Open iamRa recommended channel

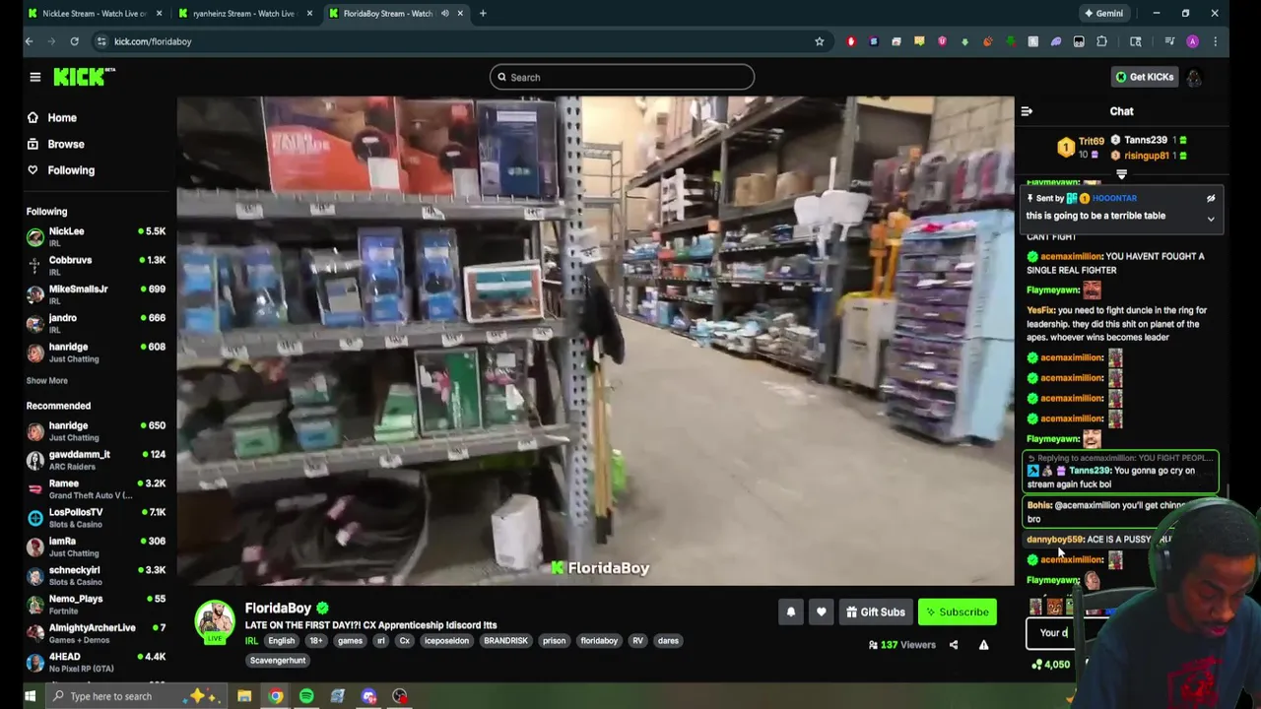click(96, 547)
